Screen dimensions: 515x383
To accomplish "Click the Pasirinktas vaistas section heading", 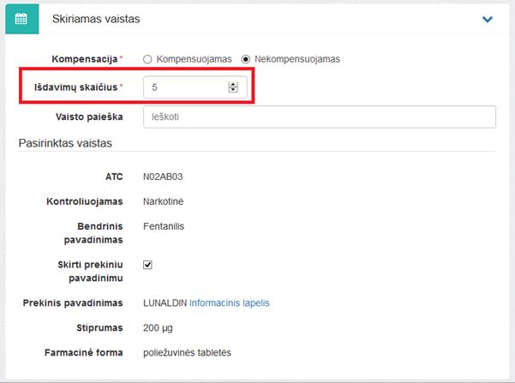I will (x=65, y=143).
